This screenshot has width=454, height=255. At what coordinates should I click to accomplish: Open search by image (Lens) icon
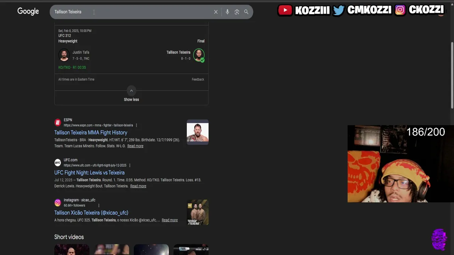point(237,12)
